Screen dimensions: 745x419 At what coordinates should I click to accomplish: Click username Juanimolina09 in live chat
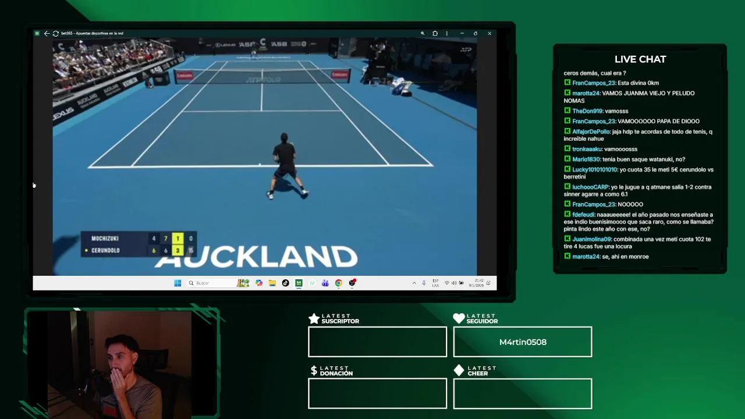(x=591, y=239)
